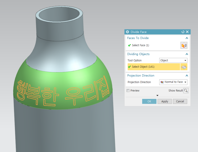Open the Divide Face dialog settings gear
The height and width of the screenshot is (152, 198).
click(x=127, y=32)
